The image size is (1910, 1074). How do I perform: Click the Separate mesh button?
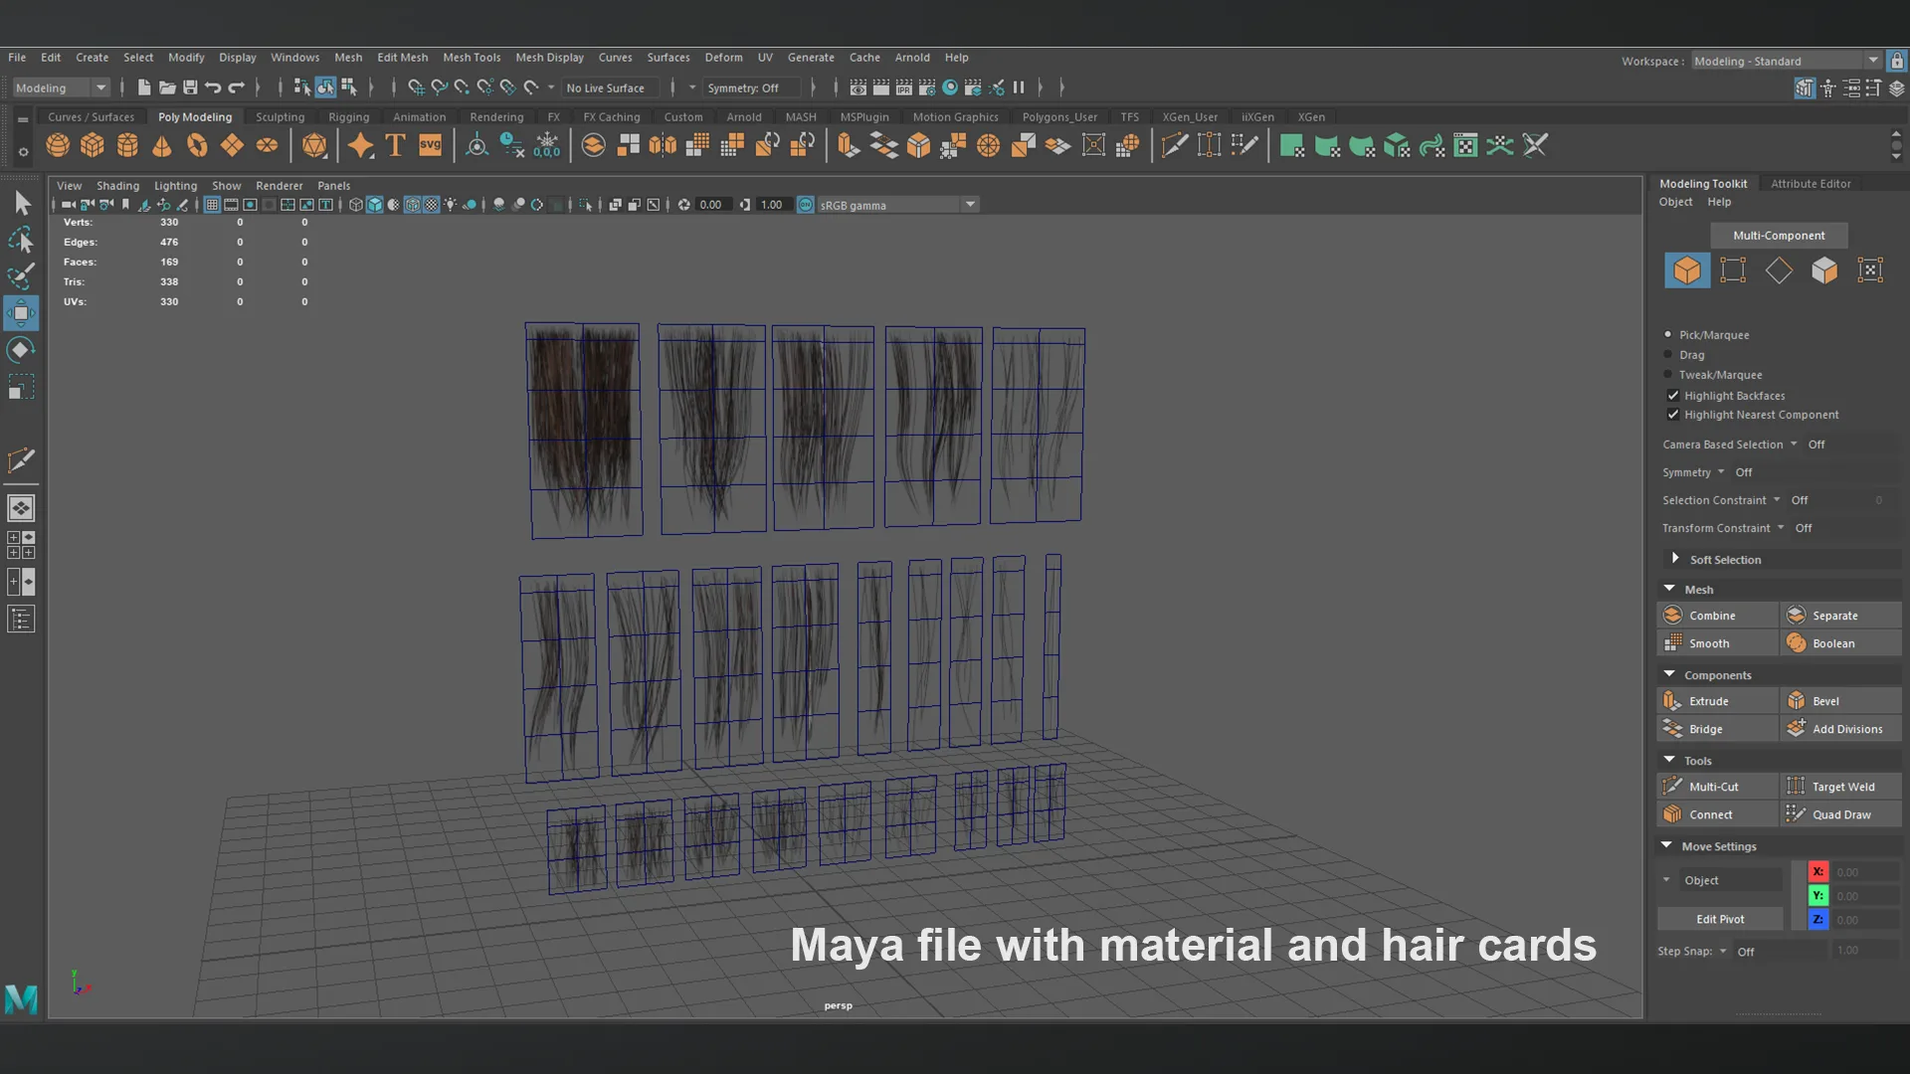pos(1835,615)
